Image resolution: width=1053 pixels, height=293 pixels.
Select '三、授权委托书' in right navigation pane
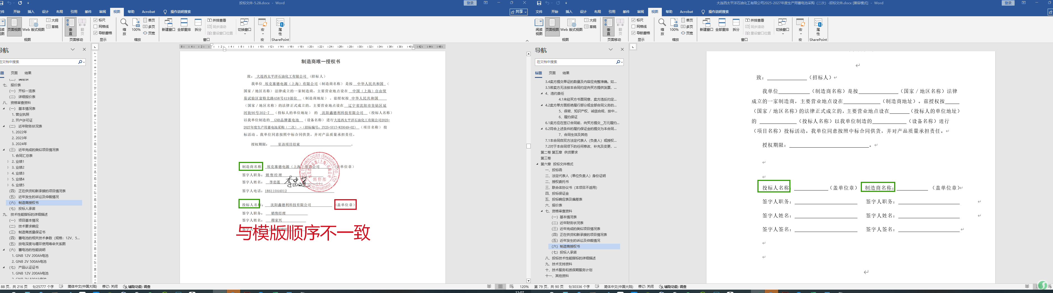pyautogui.click(x=557, y=182)
